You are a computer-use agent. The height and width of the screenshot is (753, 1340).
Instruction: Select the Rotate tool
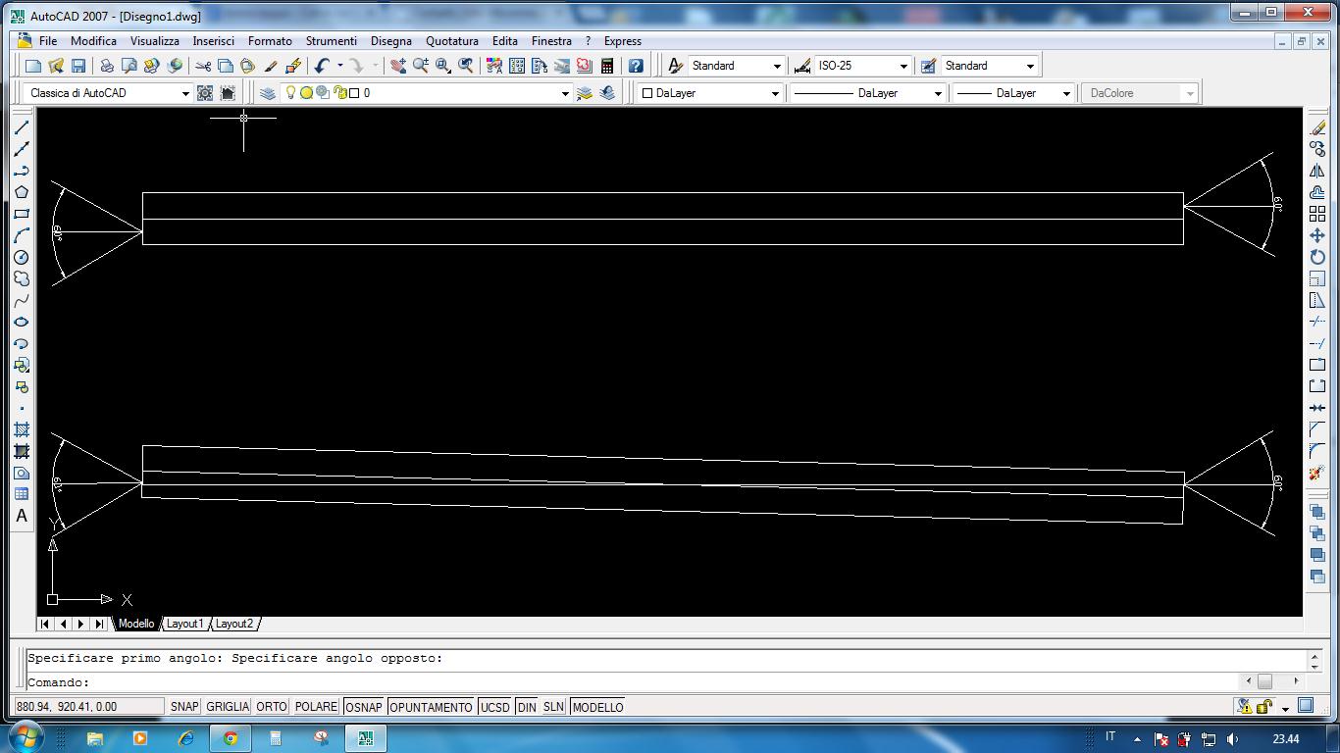pyautogui.click(x=1317, y=257)
